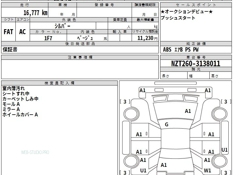This screenshot has height=175, width=233.
Task: Click the "内装色" header
Action: [x=87, y=32]
